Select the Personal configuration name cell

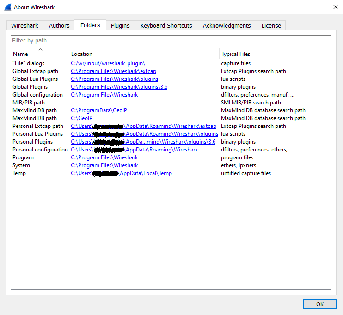point(40,150)
